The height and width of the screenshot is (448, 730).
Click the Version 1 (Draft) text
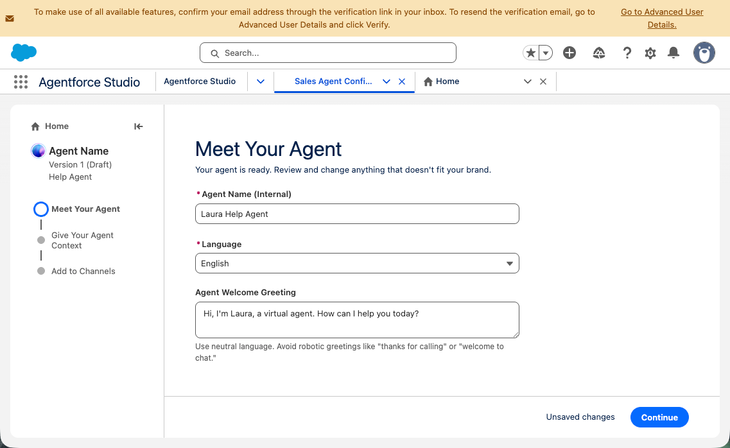(80, 165)
